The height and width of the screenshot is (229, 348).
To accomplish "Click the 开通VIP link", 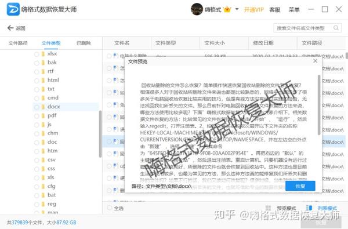I will point(253,10).
